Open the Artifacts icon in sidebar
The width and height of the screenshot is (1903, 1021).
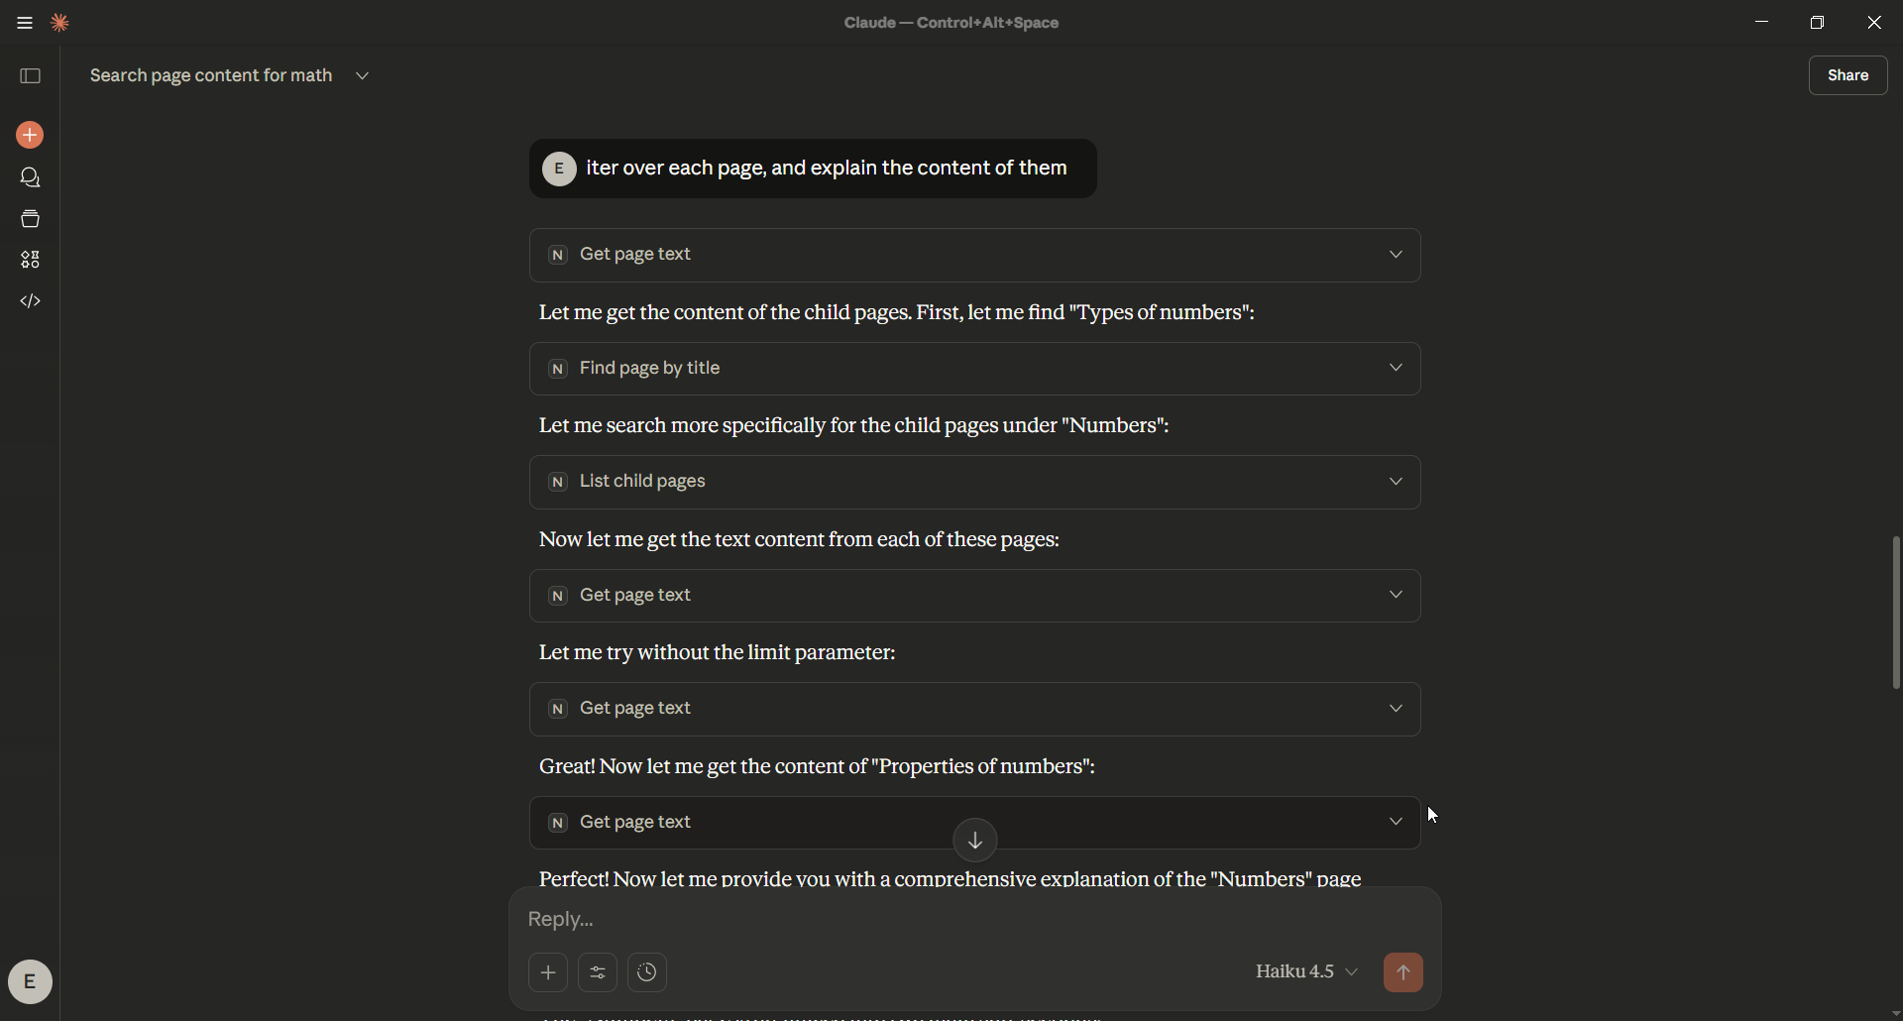(x=30, y=260)
